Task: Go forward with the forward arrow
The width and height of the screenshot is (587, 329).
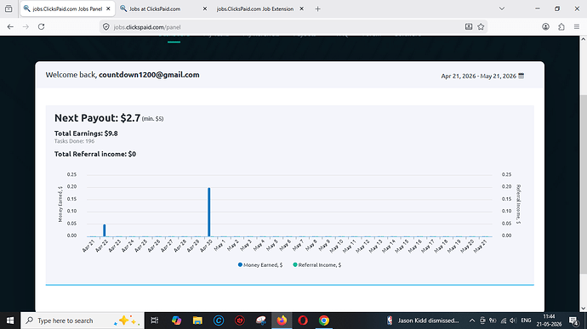Action: coord(26,27)
